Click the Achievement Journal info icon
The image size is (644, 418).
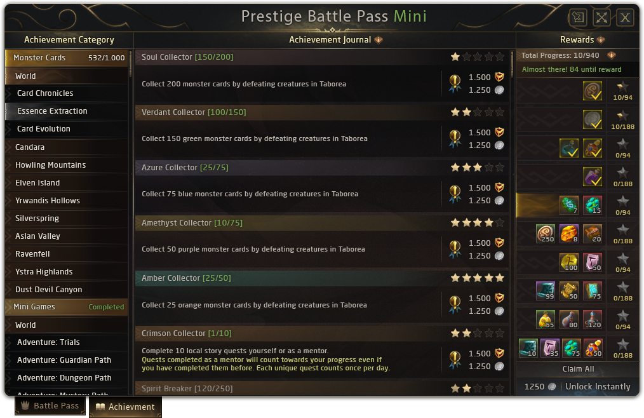tap(379, 39)
